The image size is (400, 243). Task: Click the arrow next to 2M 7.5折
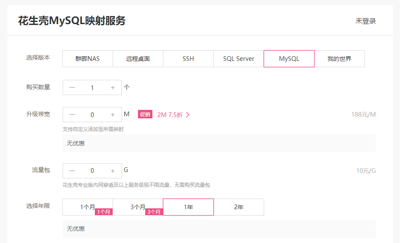click(x=188, y=115)
